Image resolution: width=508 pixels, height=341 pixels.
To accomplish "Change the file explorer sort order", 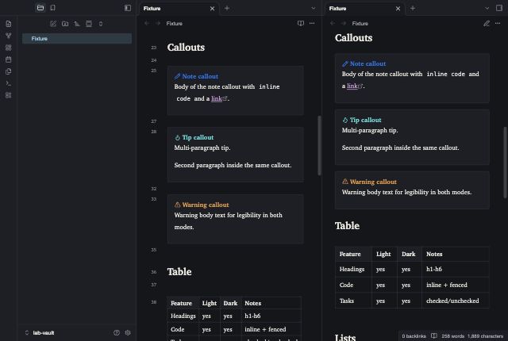I will (x=77, y=24).
